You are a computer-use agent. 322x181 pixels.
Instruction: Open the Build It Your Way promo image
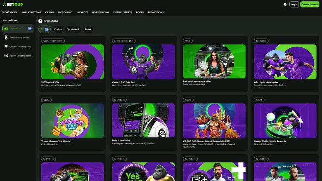[143, 120]
